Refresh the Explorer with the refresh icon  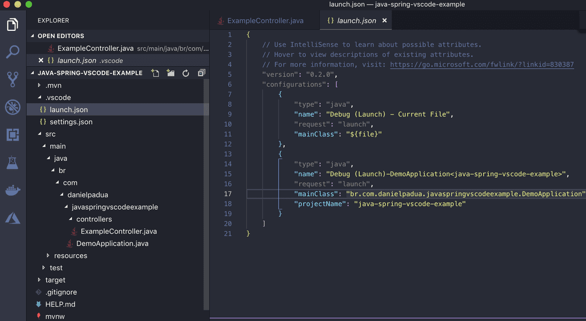[x=186, y=73]
